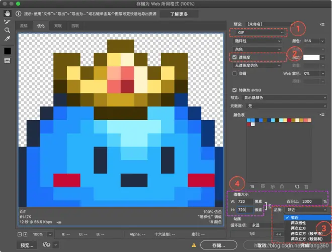Click the yellow warning triangle icon

(x=194, y=245)
